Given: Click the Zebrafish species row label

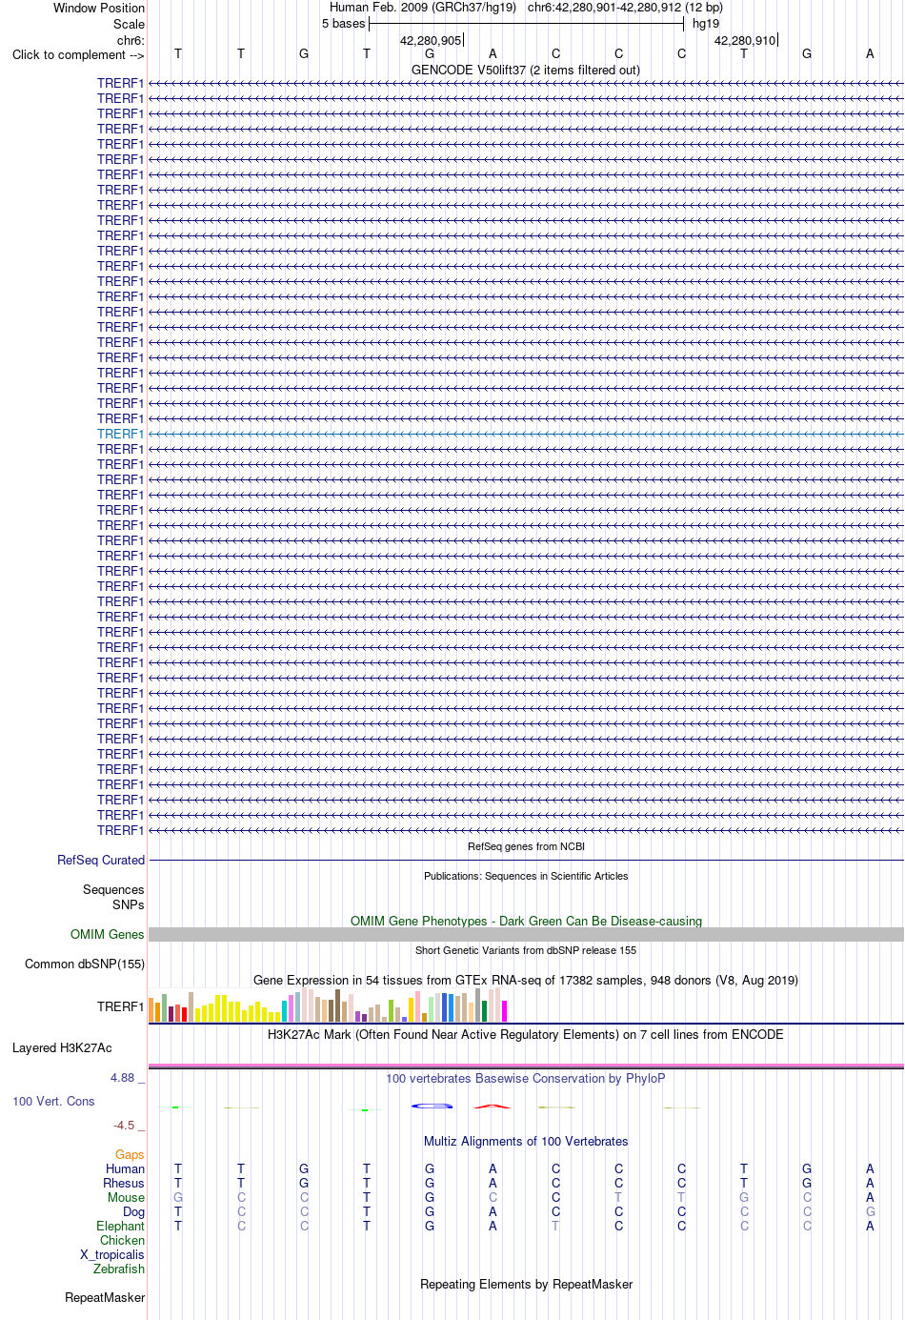Looking at the screenshot, I should [119, 1269].
